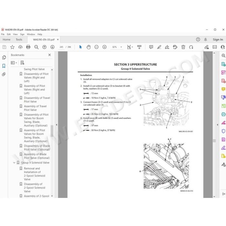The image size is (226, 226).
Task: Activate the Hand pan tool
Action: click(88, 47)
